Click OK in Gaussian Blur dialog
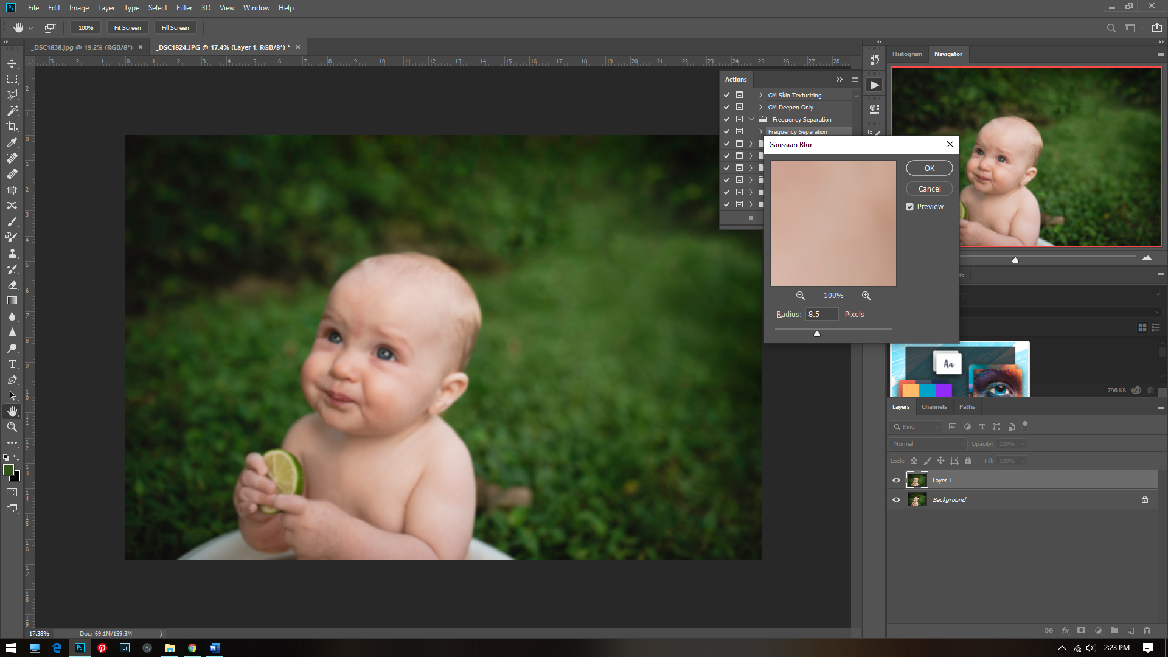 click(929, 168)
